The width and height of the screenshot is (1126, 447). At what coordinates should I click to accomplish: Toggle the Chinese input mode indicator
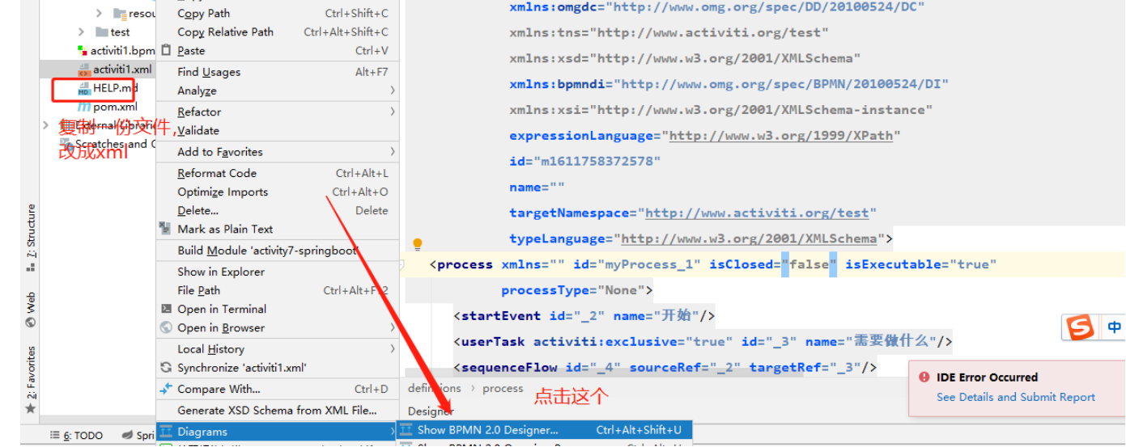point(1115,327)
